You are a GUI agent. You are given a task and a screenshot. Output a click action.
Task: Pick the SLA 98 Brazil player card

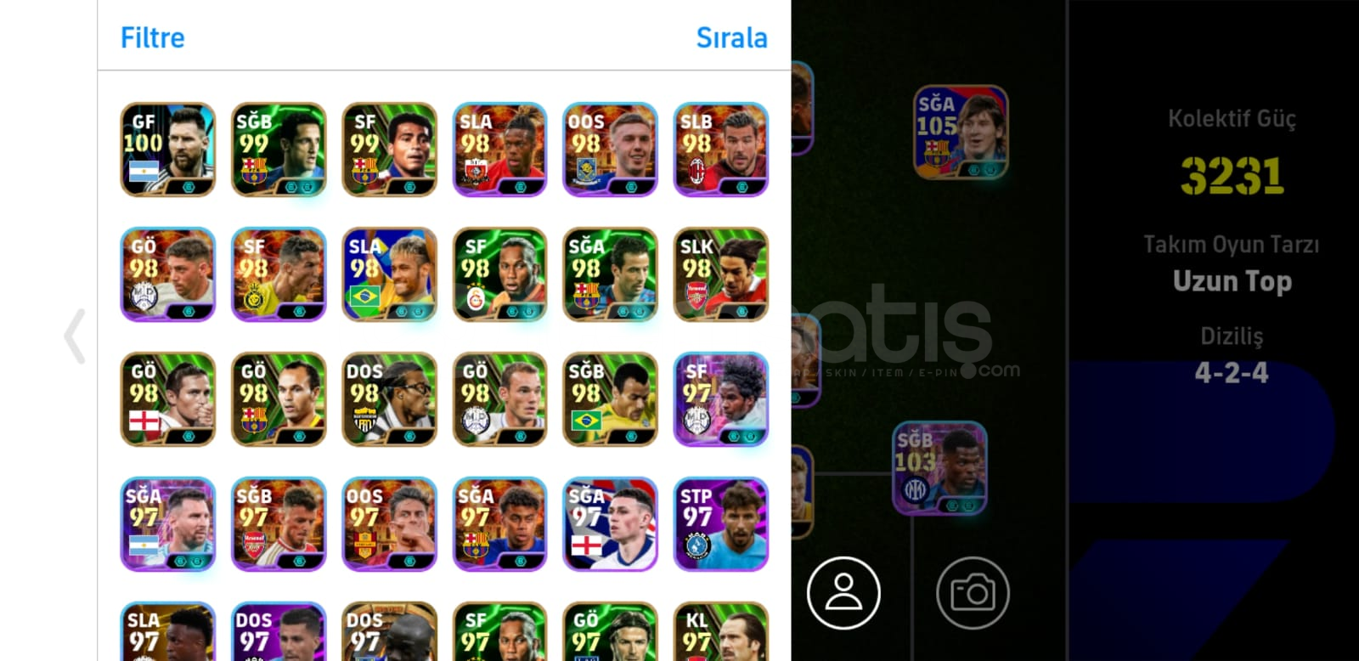[389, 274]
